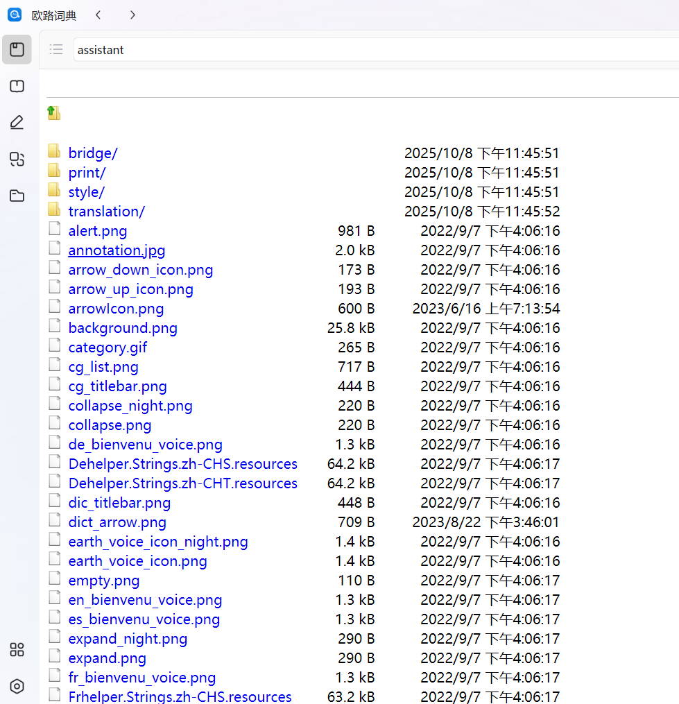Open Dehelper.Strings.zh-CHS.resources link

(x=183, y=464)
